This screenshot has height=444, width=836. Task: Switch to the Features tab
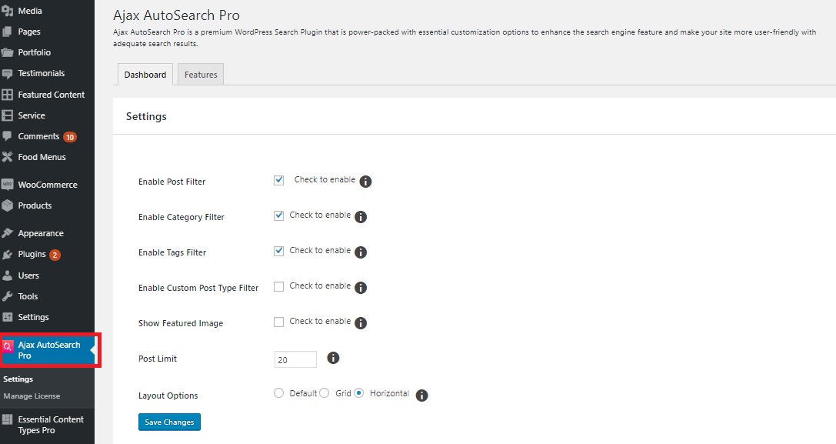pyautogui.click(x=201, y=75)
